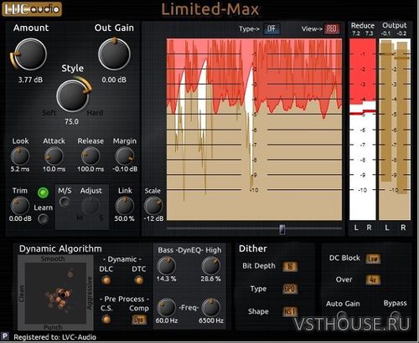Toggle the green Trim LED
This screenshot has width=419, height=343.
(x=43, y=192)
